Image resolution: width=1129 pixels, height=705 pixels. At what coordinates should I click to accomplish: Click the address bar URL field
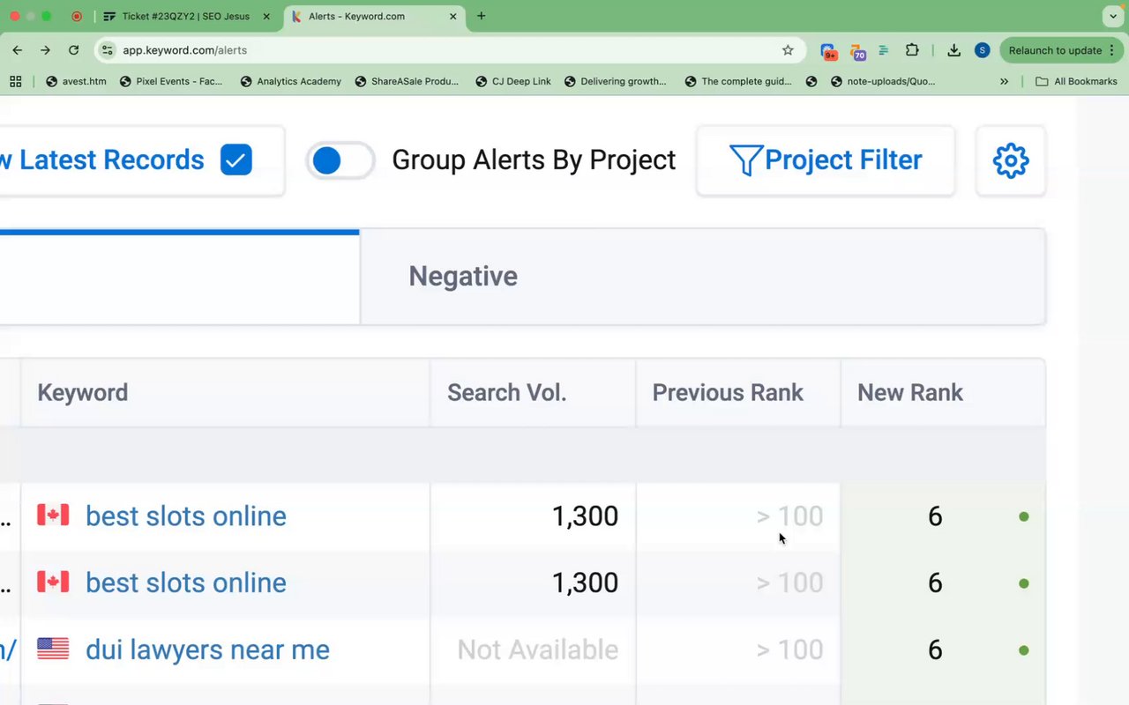441,50
